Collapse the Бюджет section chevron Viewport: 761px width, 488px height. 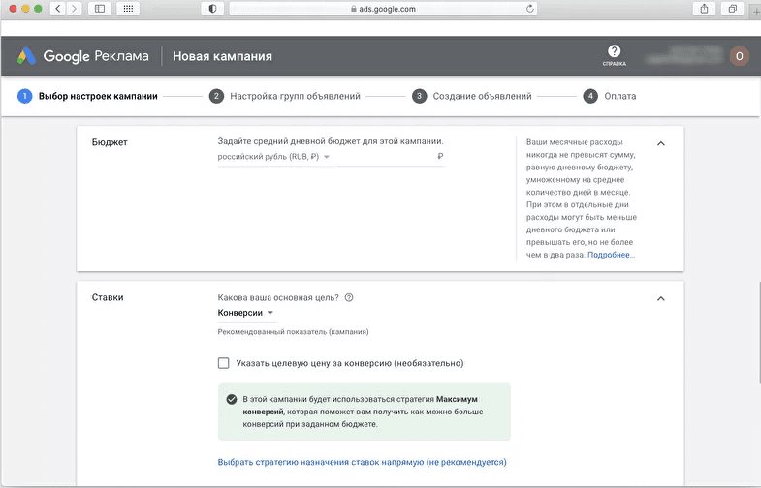(660, 143)
